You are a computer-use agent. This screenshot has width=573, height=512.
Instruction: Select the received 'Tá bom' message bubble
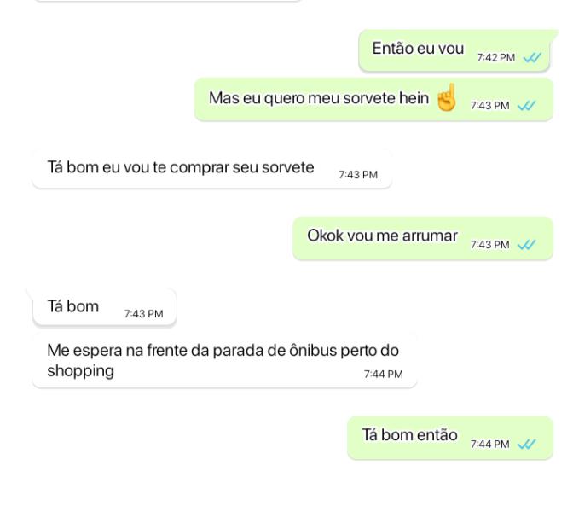tap(73, 307)
